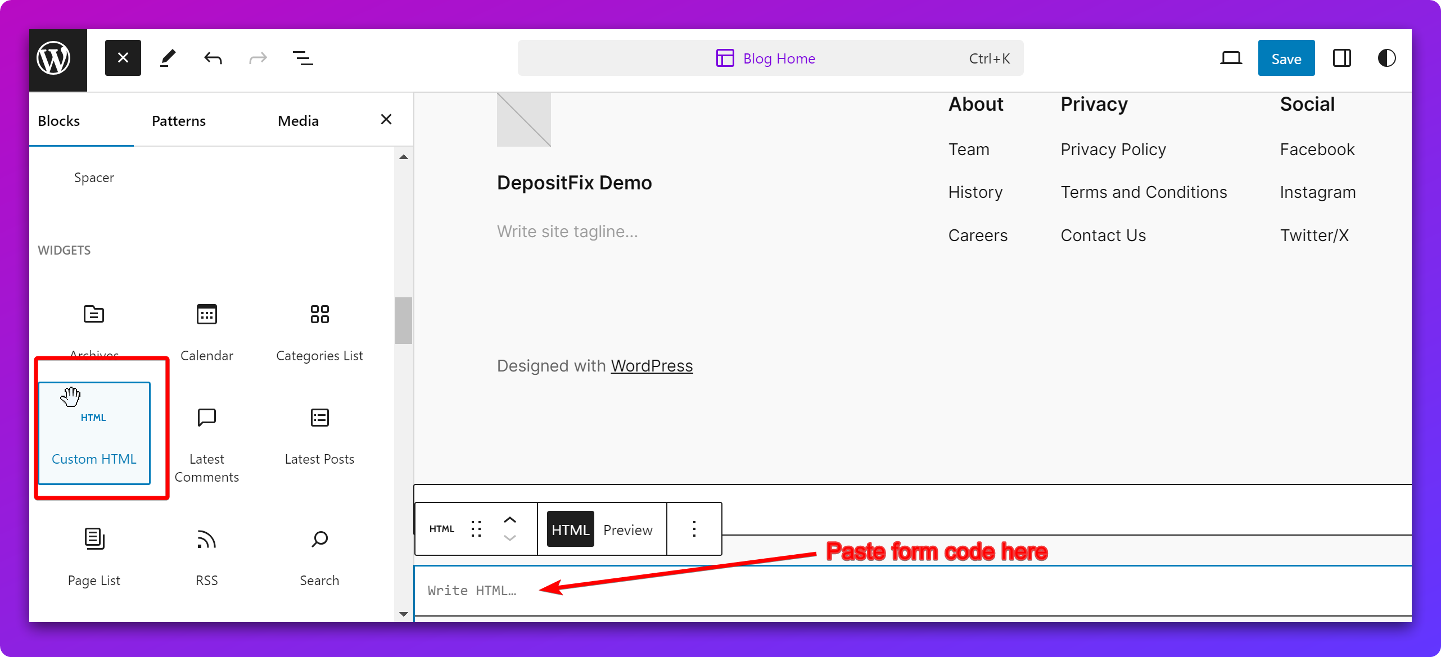
Task: Click the inserter scrollbar down arrow
Action: point(404,614)
